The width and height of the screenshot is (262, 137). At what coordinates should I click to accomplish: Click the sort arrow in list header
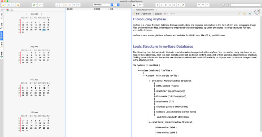coord(108,9)
